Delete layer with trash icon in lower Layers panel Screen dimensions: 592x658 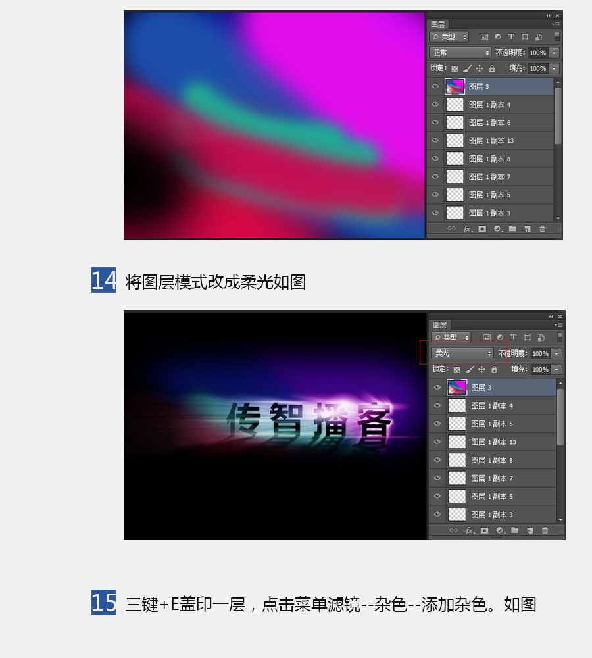pos(545,530)
